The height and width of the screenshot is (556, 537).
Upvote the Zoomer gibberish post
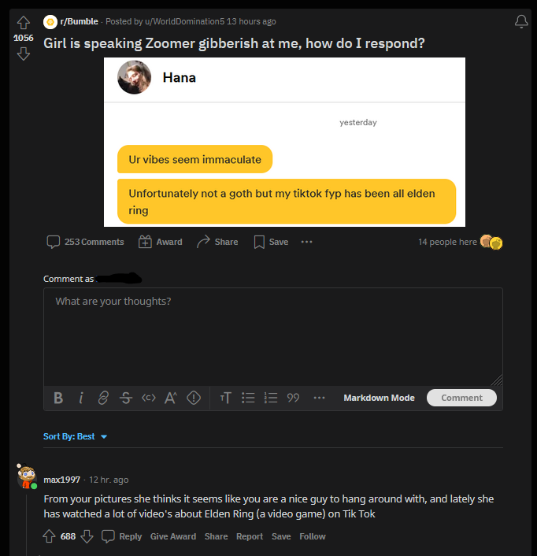click(23, 22)
